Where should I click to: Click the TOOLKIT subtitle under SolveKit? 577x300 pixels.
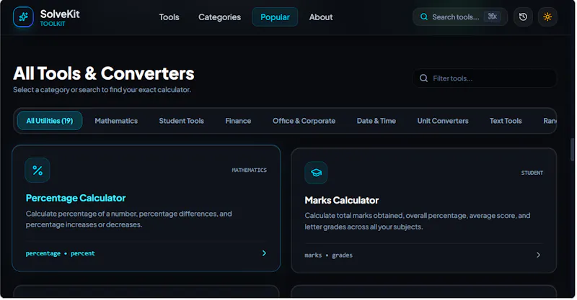53,24
